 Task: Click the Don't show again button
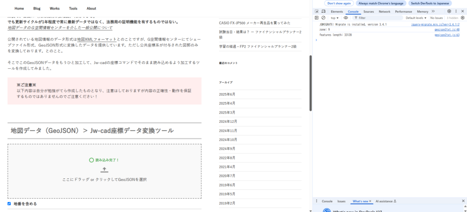(x=339, y=3)
